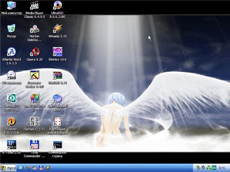Select the UltraISO desktop icon
Screen dimensions: 230x172
(57, 6)
